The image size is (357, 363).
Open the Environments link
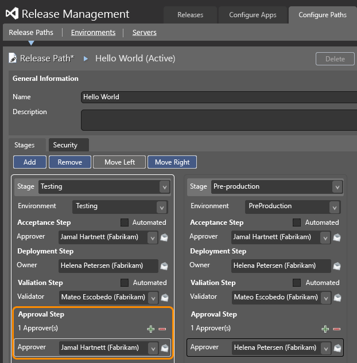click(x=93, y=33)
